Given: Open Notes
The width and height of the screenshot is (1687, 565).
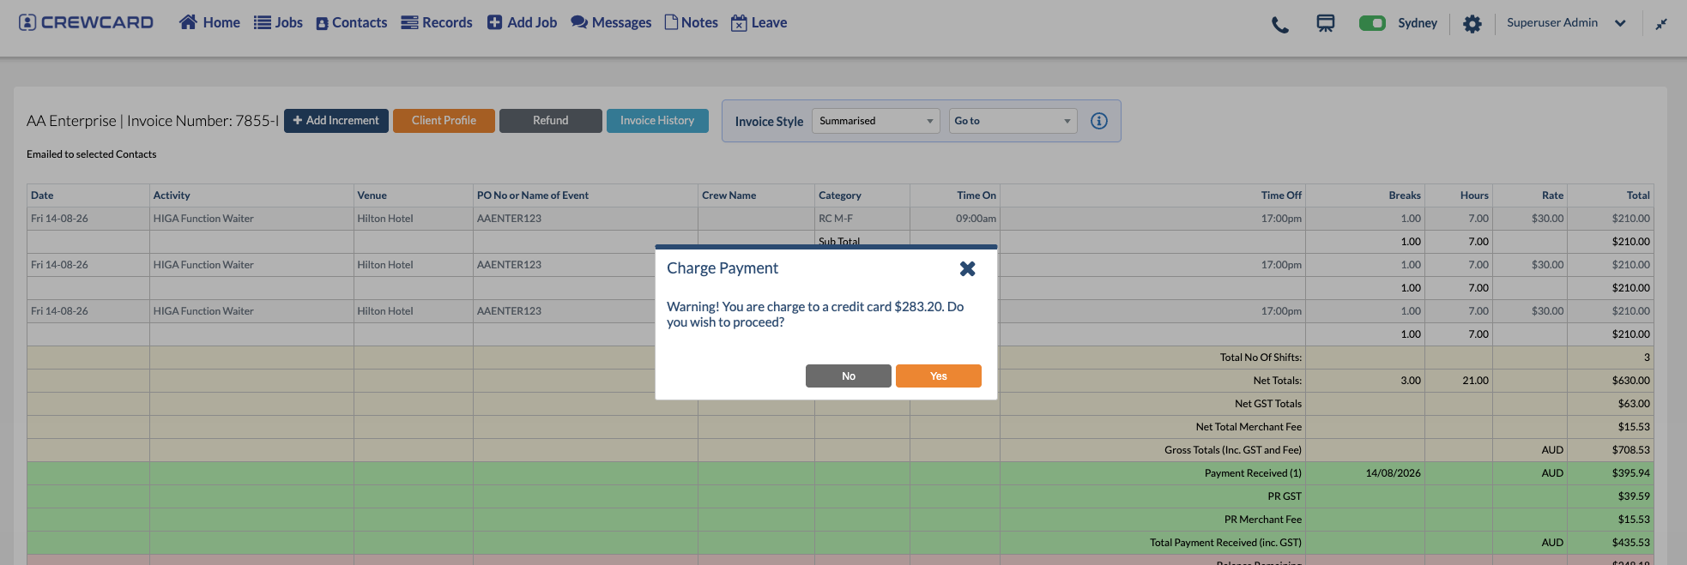Looking at the screenshot, I should click(x=692, y=22).
